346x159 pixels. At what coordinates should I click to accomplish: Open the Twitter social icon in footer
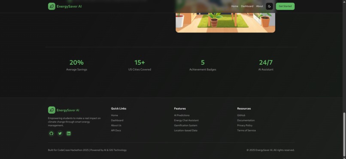[x=60, y=133]
